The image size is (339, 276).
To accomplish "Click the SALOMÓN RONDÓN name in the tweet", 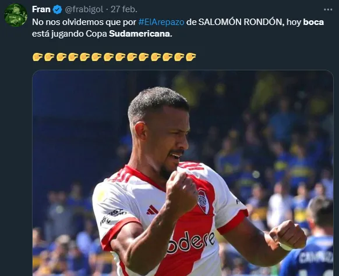I will pyautogui.click(x=241, y=22).
